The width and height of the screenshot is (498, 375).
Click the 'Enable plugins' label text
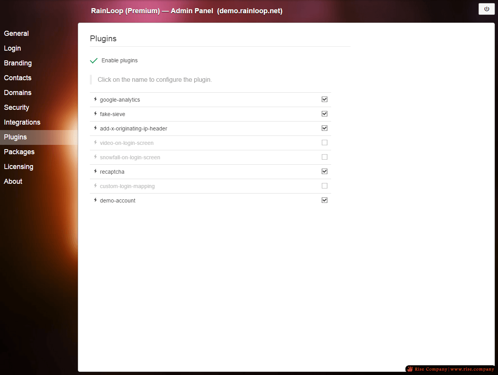[119, 60]
